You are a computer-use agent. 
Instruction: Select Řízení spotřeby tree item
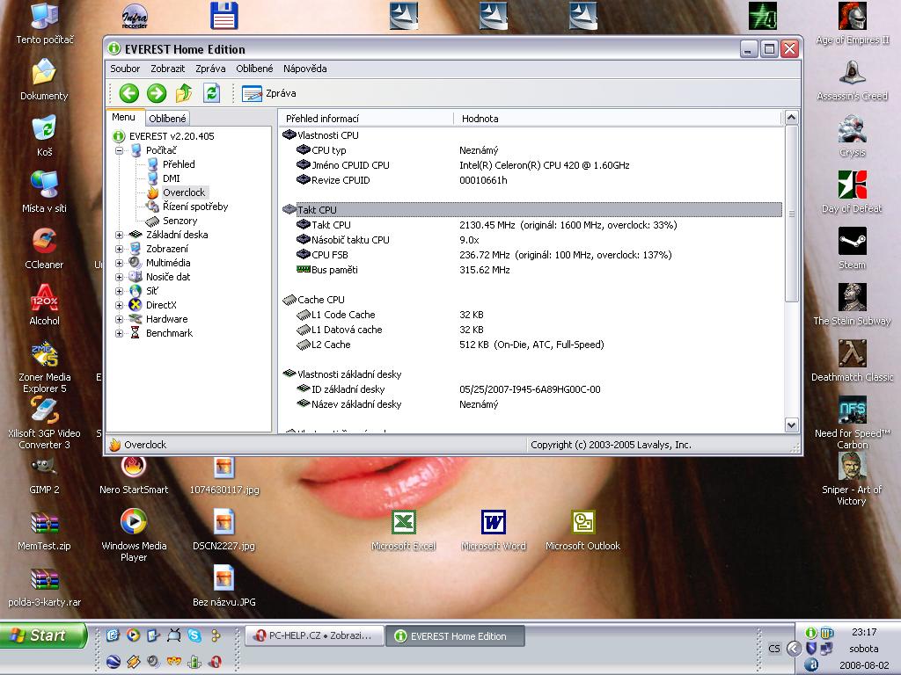pyautogui.click(x=194, y=207)
